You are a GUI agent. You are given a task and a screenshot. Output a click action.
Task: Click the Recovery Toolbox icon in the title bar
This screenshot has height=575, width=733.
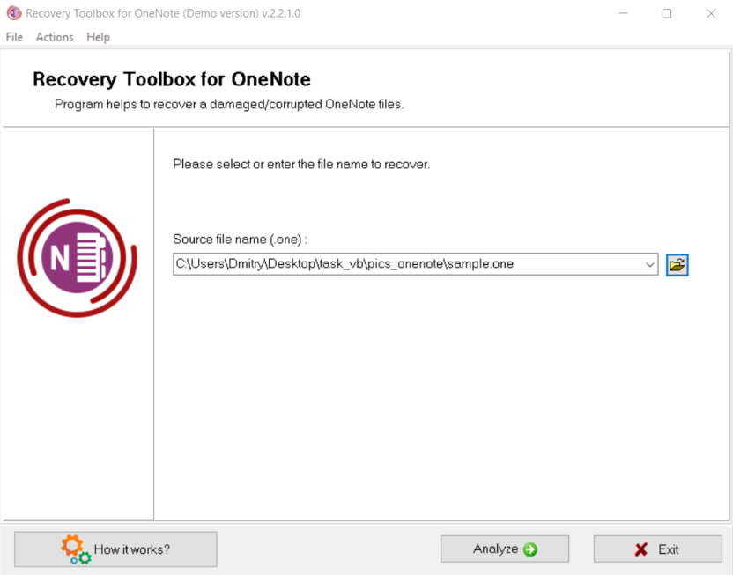click(14, 13)
